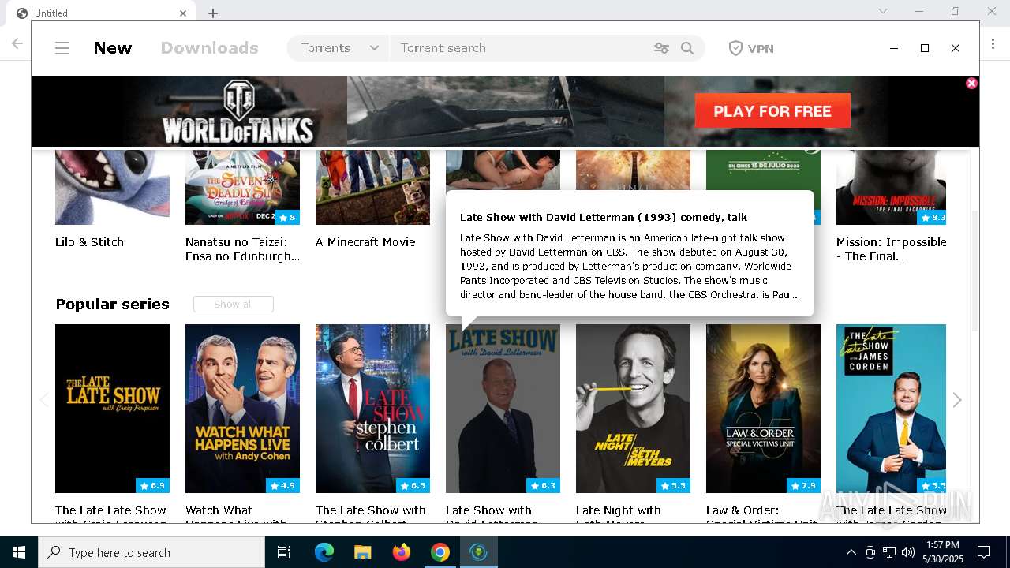Open Late Show with David Letterman poster
Screen dimensions: 1010x568
point(503,409)
